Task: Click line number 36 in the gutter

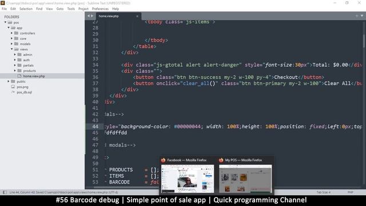Action: coord(96,77)
